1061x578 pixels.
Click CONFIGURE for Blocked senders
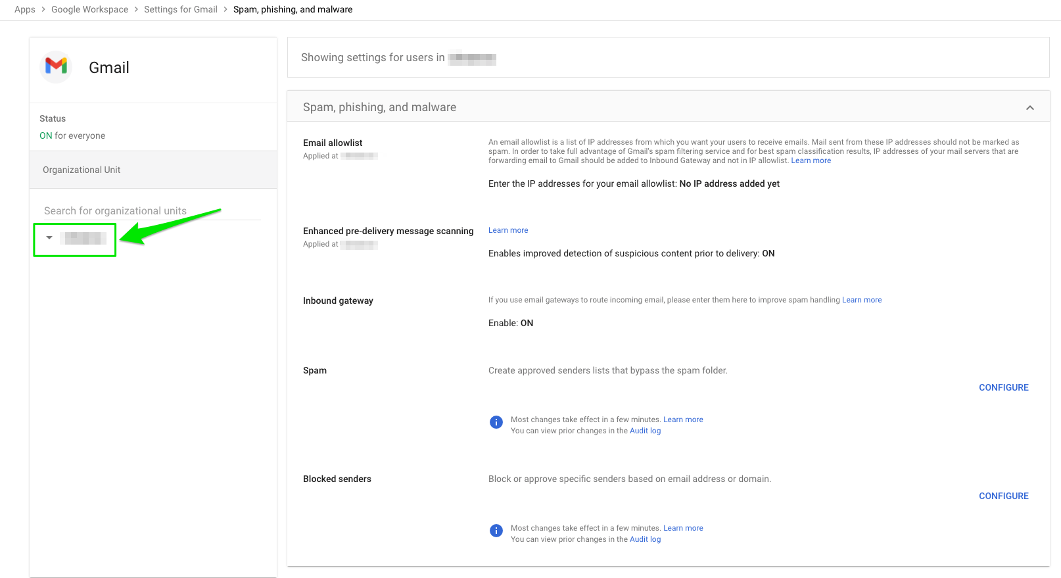click(1003, 496)
